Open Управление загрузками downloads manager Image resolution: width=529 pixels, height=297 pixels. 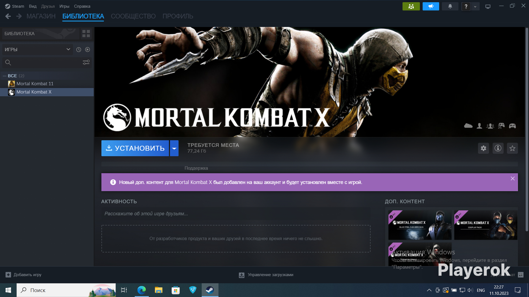[266, 275]
